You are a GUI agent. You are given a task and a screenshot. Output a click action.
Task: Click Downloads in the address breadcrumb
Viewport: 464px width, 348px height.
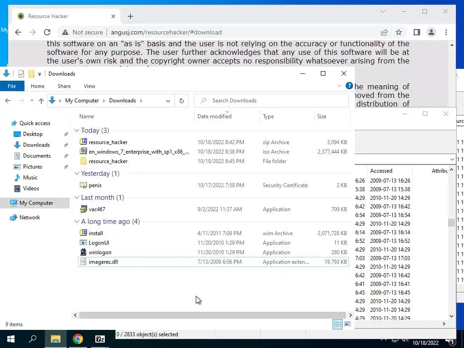[122, 101]
